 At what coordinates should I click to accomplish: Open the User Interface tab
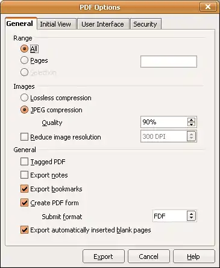click(102, 24)
